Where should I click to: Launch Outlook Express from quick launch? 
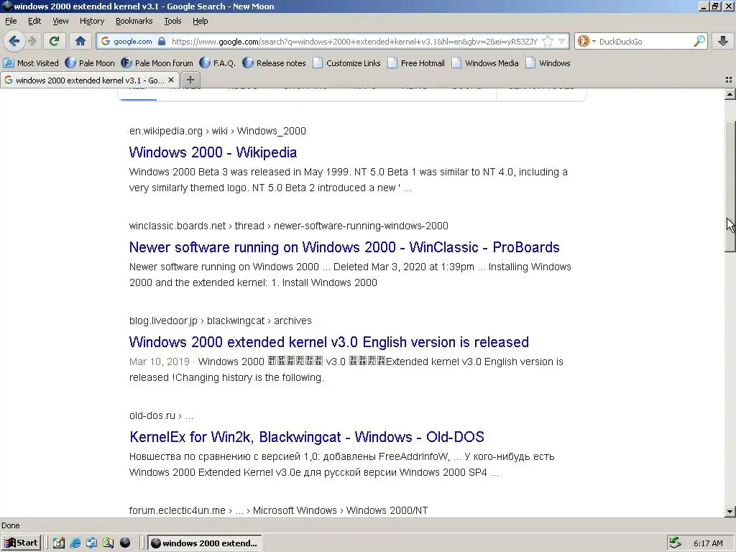point(91,543)
